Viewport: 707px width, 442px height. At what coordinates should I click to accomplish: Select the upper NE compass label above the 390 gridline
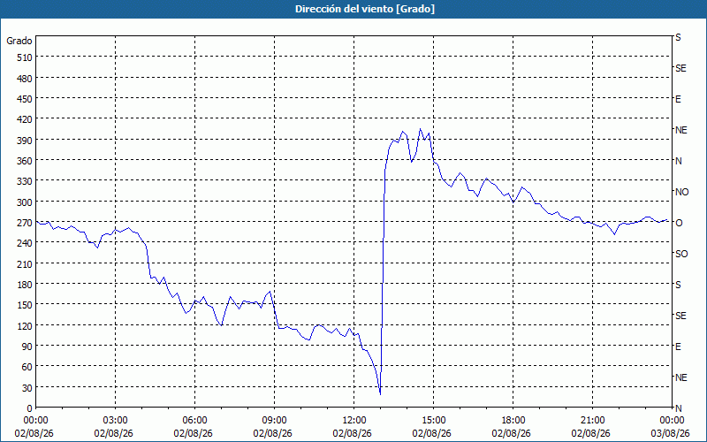point(681,130)
